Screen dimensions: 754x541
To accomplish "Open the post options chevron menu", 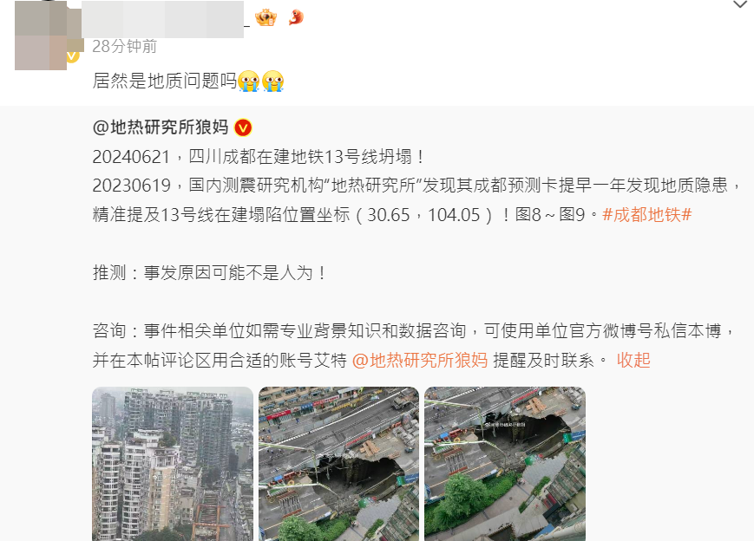I will (739, 5).
